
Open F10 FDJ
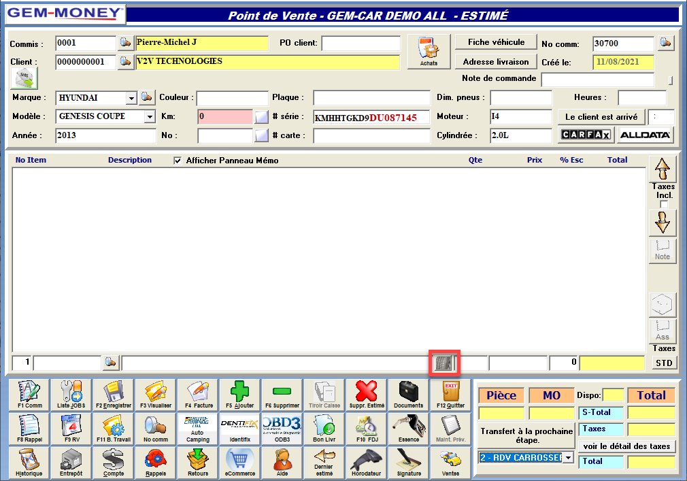click(367, 429)
